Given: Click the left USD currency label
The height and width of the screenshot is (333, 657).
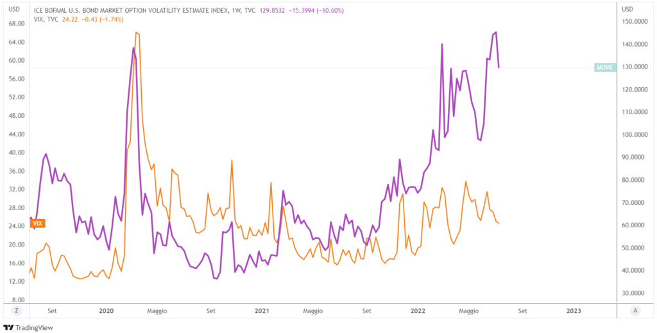Looking at the screenshot, I should click(x=14, y=9).
